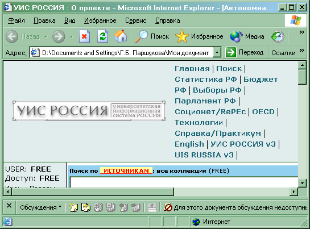Open History clock icon
The height and width of the screenshot is (229, 310).
pyautogui.click(x=278, y=36)
